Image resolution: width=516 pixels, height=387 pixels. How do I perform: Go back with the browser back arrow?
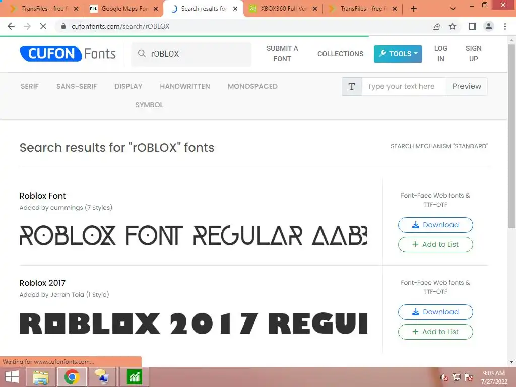(x=11, y=26)
